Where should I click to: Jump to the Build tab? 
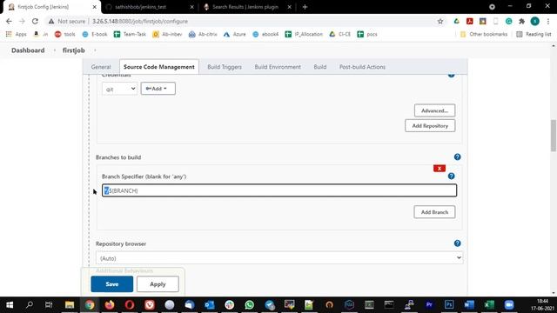(x=319, y=67)
